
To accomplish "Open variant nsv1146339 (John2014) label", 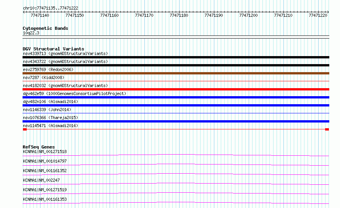I will pos(47,110).
